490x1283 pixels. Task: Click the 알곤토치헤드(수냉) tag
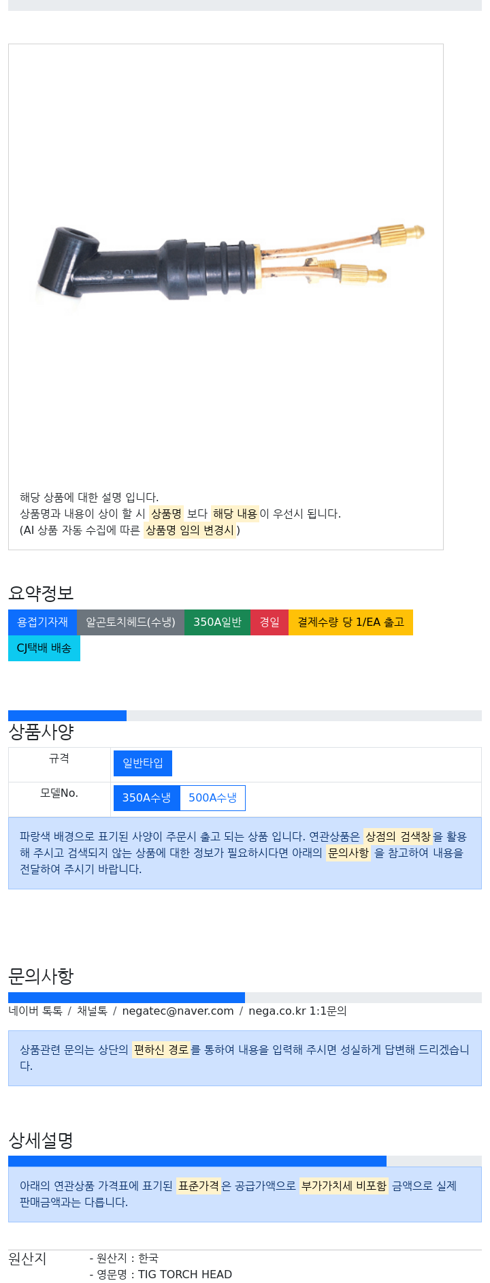point(131,622)
